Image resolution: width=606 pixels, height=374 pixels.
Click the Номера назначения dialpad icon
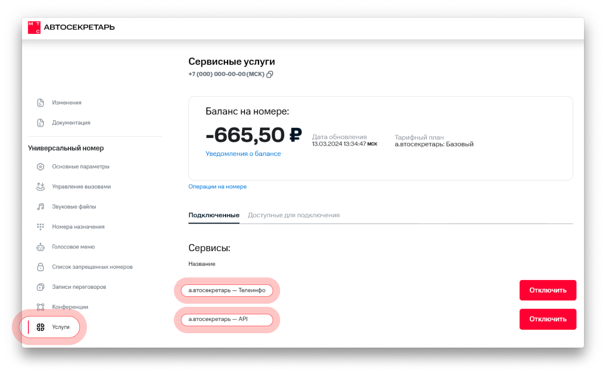[x=40, y=227]
